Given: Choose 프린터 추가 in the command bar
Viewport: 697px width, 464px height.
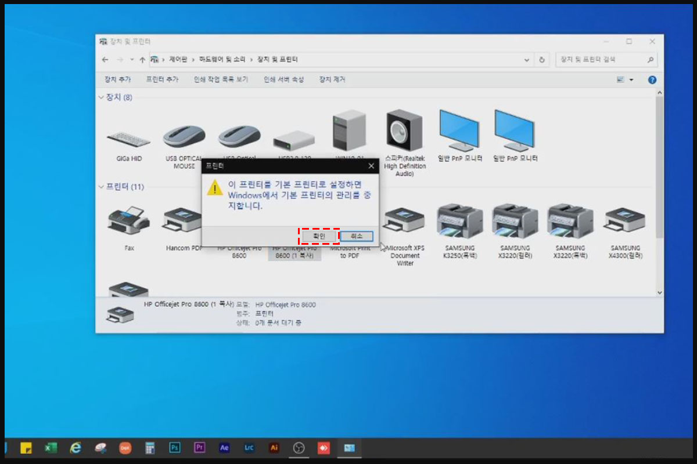Looking at the screenshot, I should 162,79.
